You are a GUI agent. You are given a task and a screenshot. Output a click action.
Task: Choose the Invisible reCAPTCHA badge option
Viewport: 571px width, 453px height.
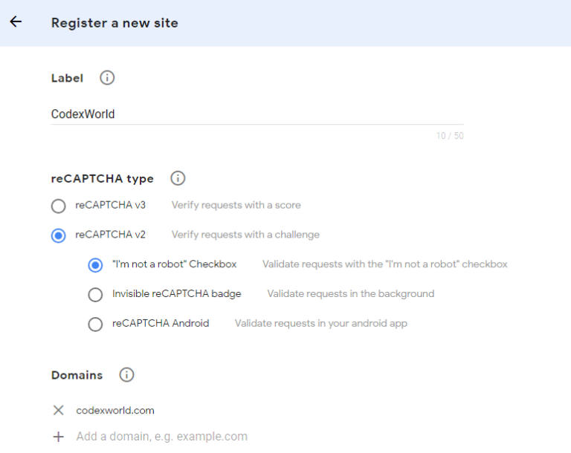tap(95, 294)
